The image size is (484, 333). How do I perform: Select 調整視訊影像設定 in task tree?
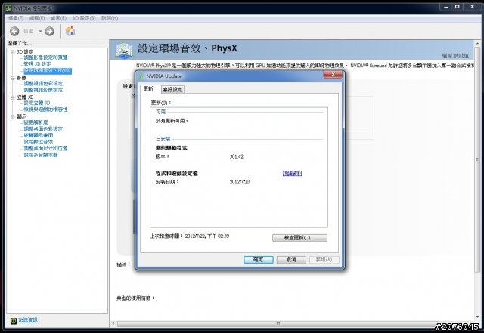[x=43, y=90]
